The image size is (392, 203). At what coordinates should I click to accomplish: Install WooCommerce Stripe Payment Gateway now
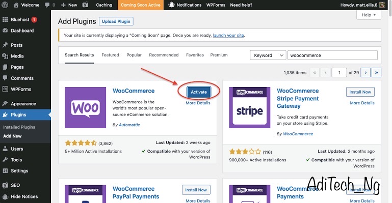coord(360,92)
